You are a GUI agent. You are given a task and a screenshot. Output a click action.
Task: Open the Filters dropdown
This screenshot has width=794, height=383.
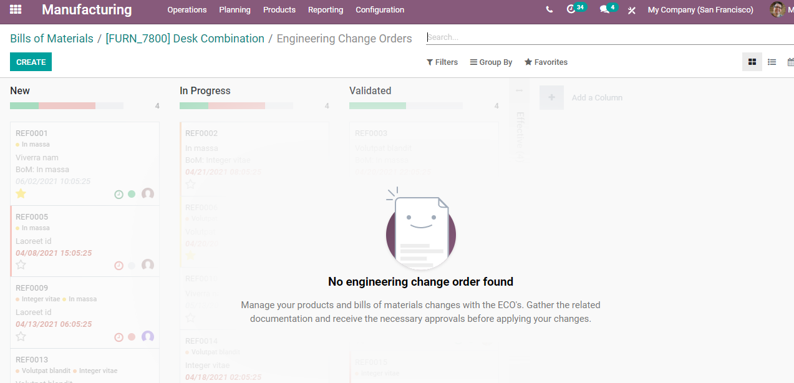[x=442, y=62]
